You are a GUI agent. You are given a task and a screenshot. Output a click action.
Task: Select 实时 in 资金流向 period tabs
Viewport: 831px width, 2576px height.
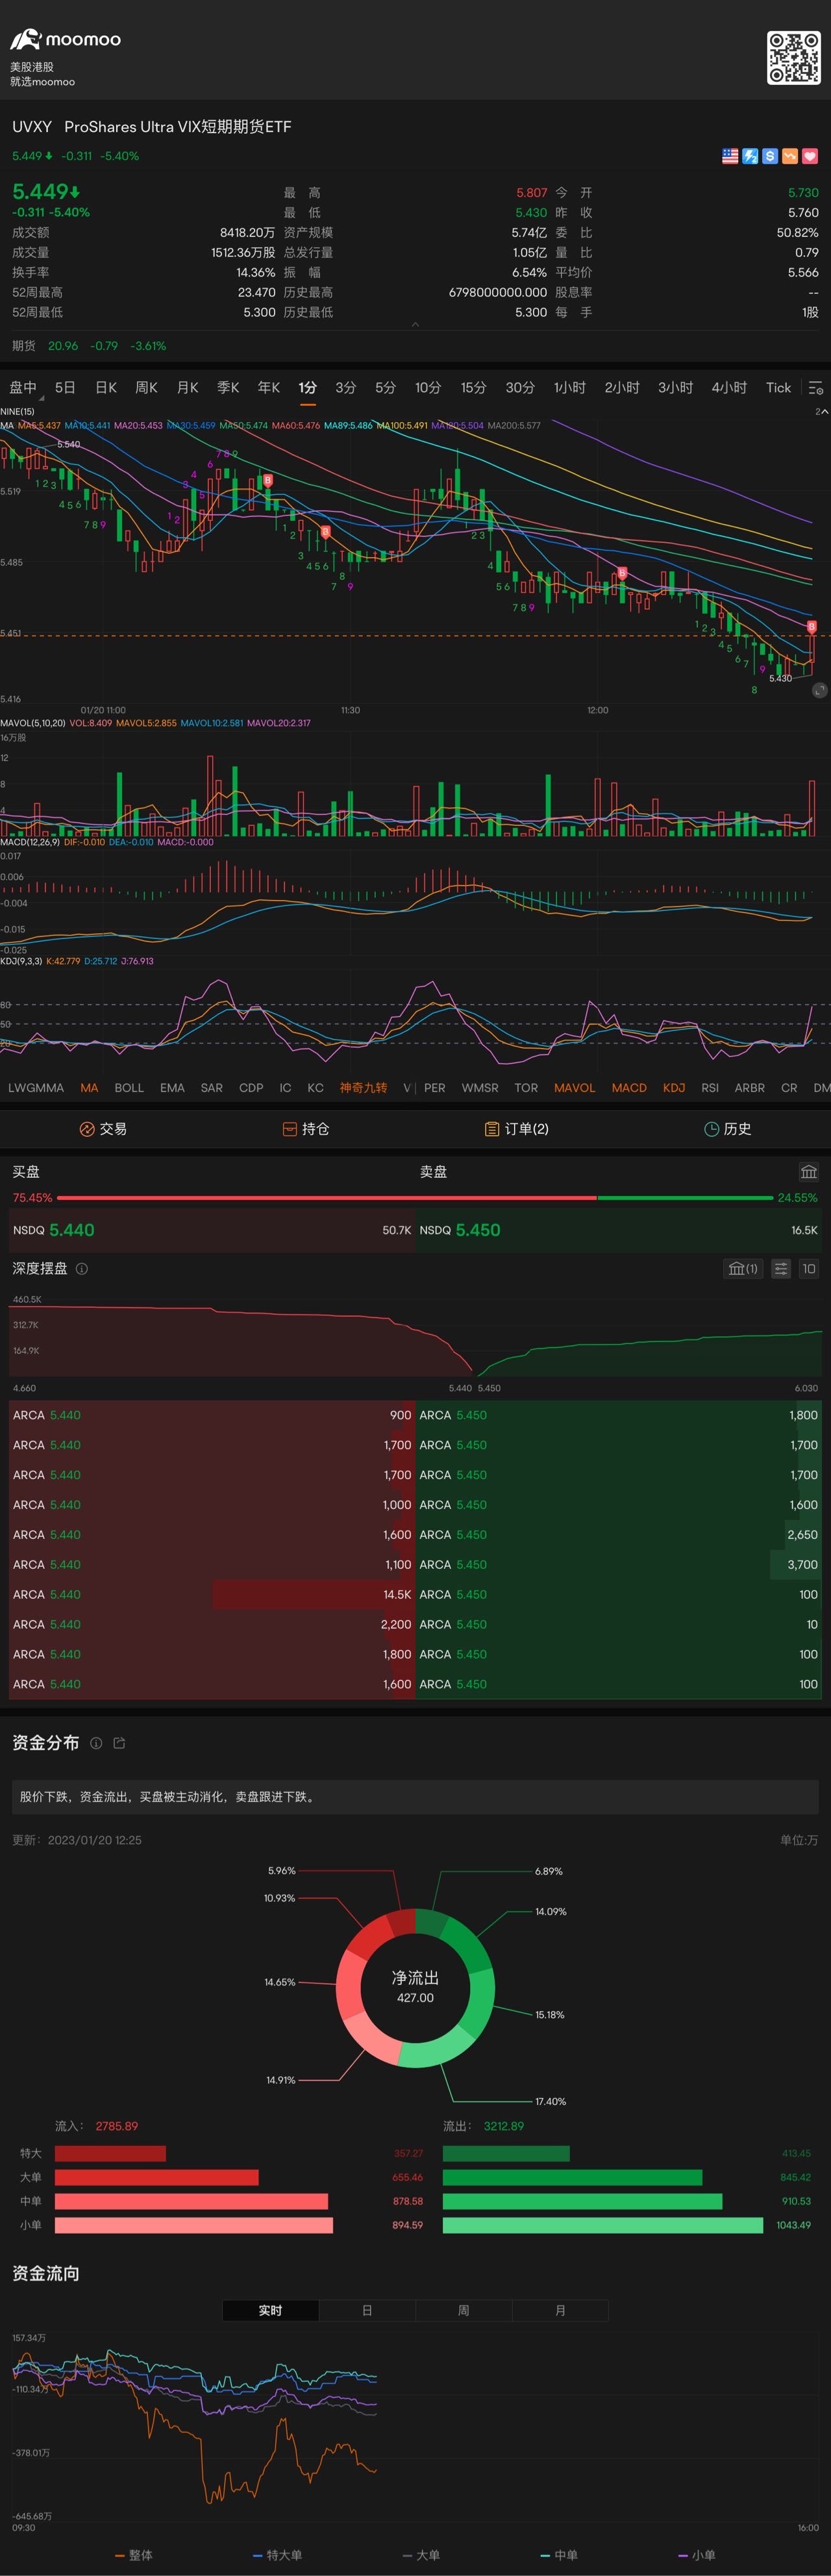coord(270,2310)
